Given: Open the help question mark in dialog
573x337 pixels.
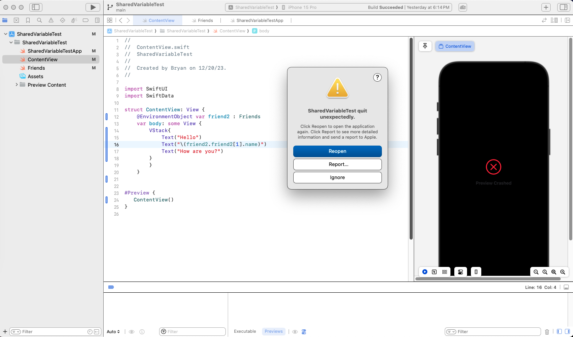Looking at the screenshot, I should coord(377,77).
